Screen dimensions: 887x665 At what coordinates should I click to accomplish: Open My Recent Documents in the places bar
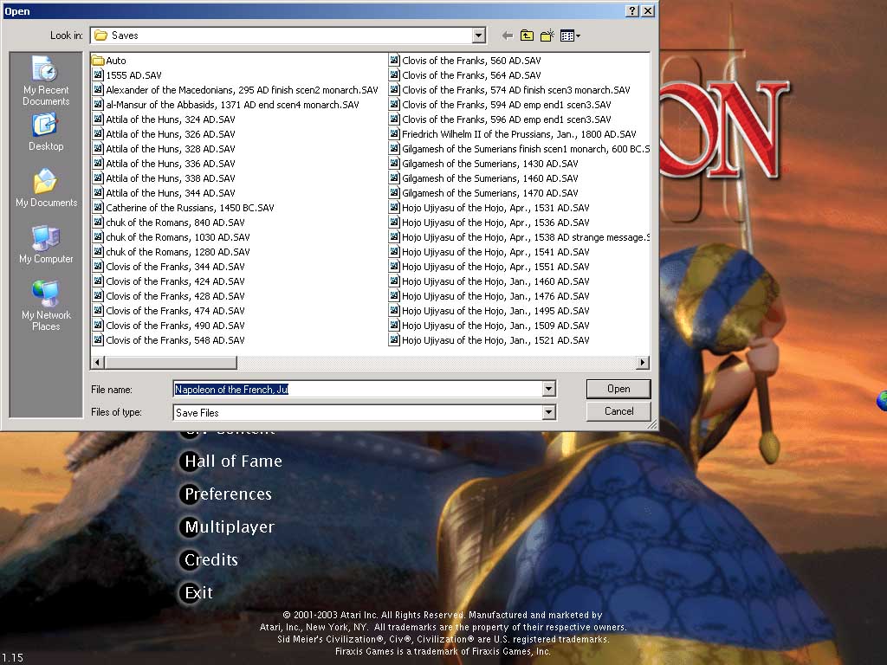click(x=46, y=81)
